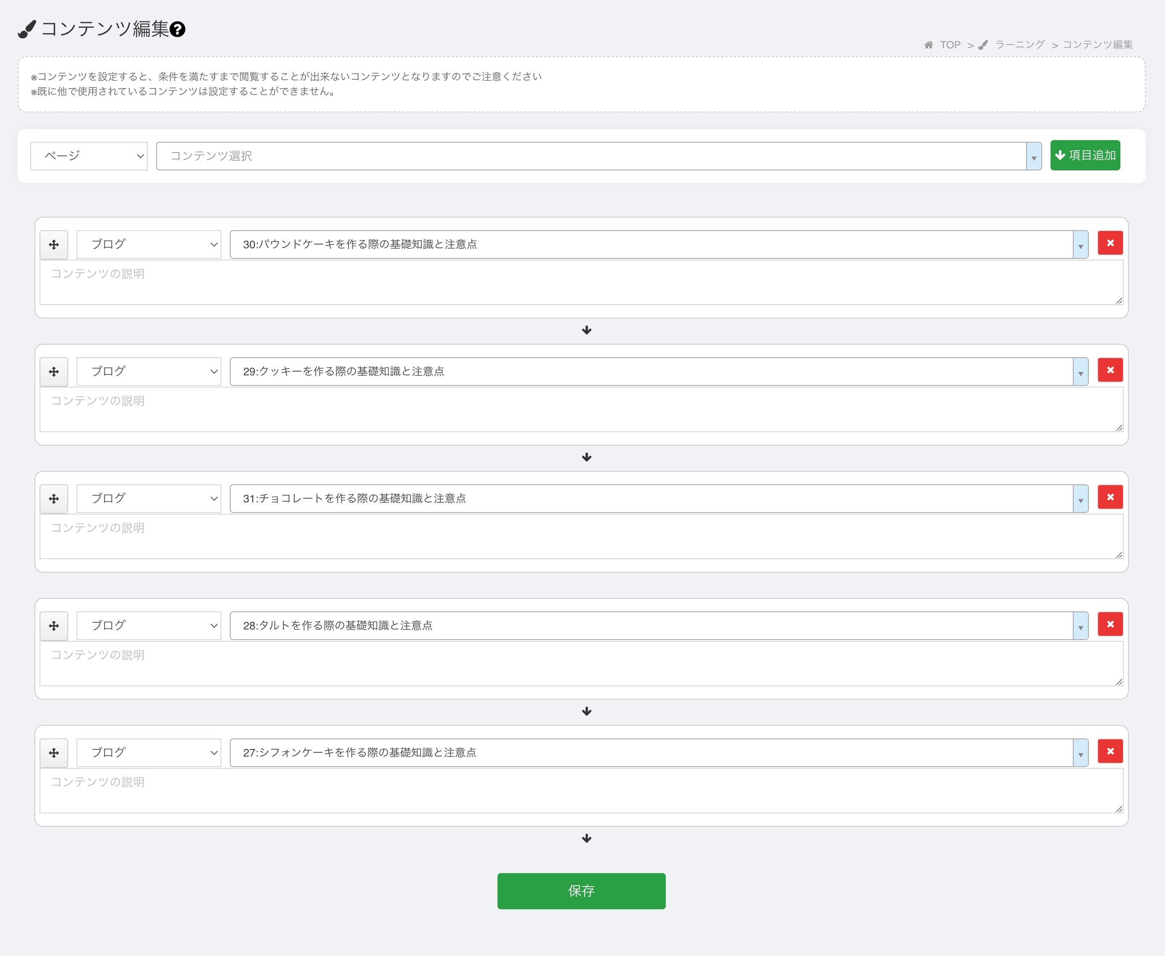Expand the コンテンツ選択 dropdown arrow
The image size is (1165, 956).
coord(1034,157)
